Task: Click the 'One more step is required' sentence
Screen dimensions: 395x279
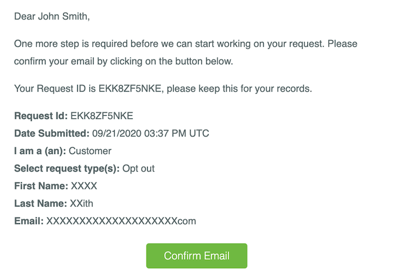Action: [x=168, y=44]
